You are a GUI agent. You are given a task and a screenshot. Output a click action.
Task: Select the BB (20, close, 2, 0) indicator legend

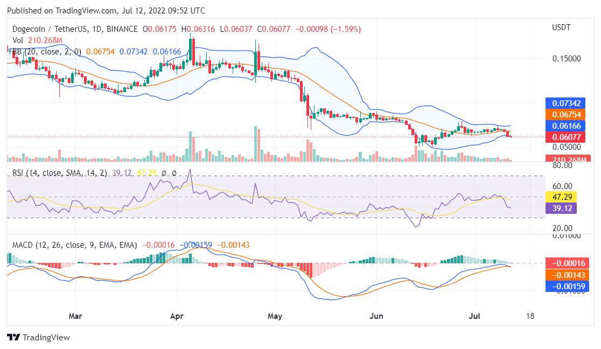tap(47, 51)
